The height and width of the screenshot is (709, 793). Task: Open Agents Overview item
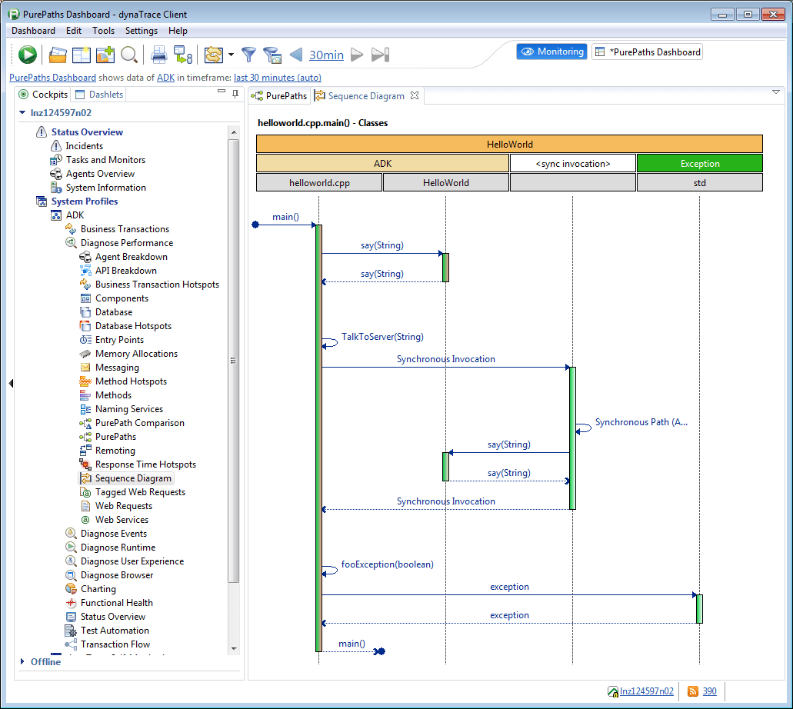click(100, 174)
